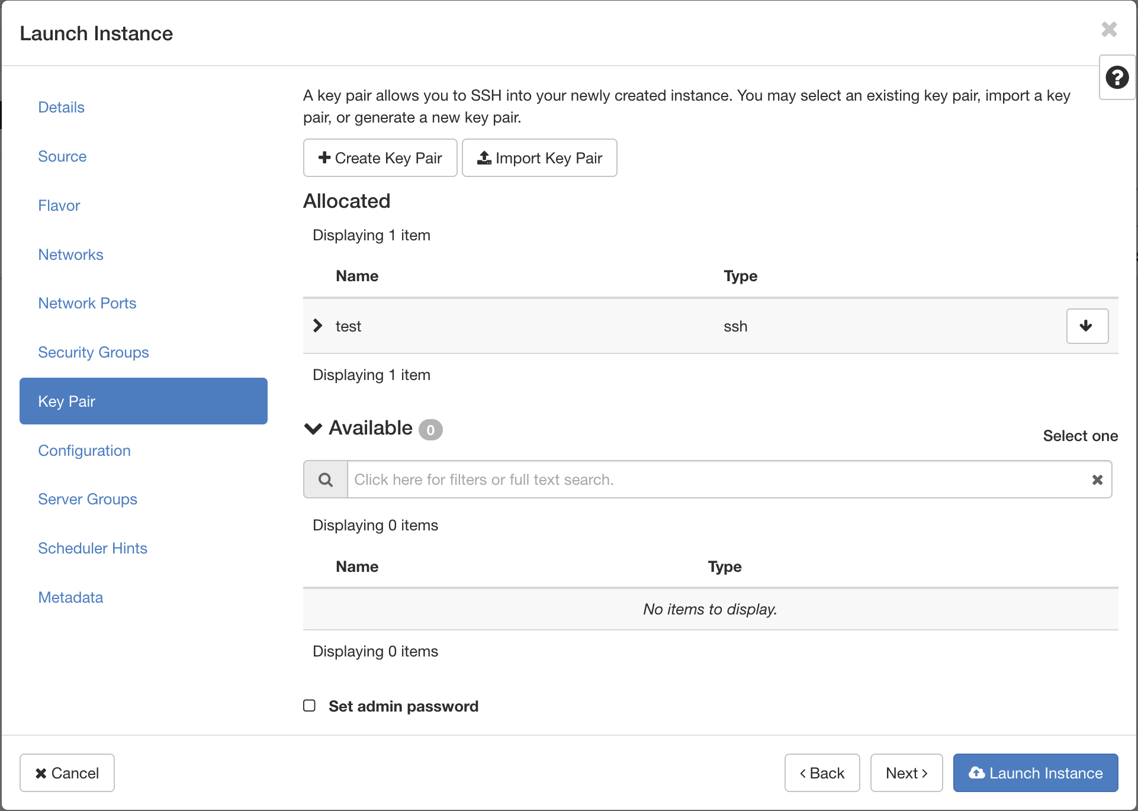Enable Set admin password checkbox

309,706
